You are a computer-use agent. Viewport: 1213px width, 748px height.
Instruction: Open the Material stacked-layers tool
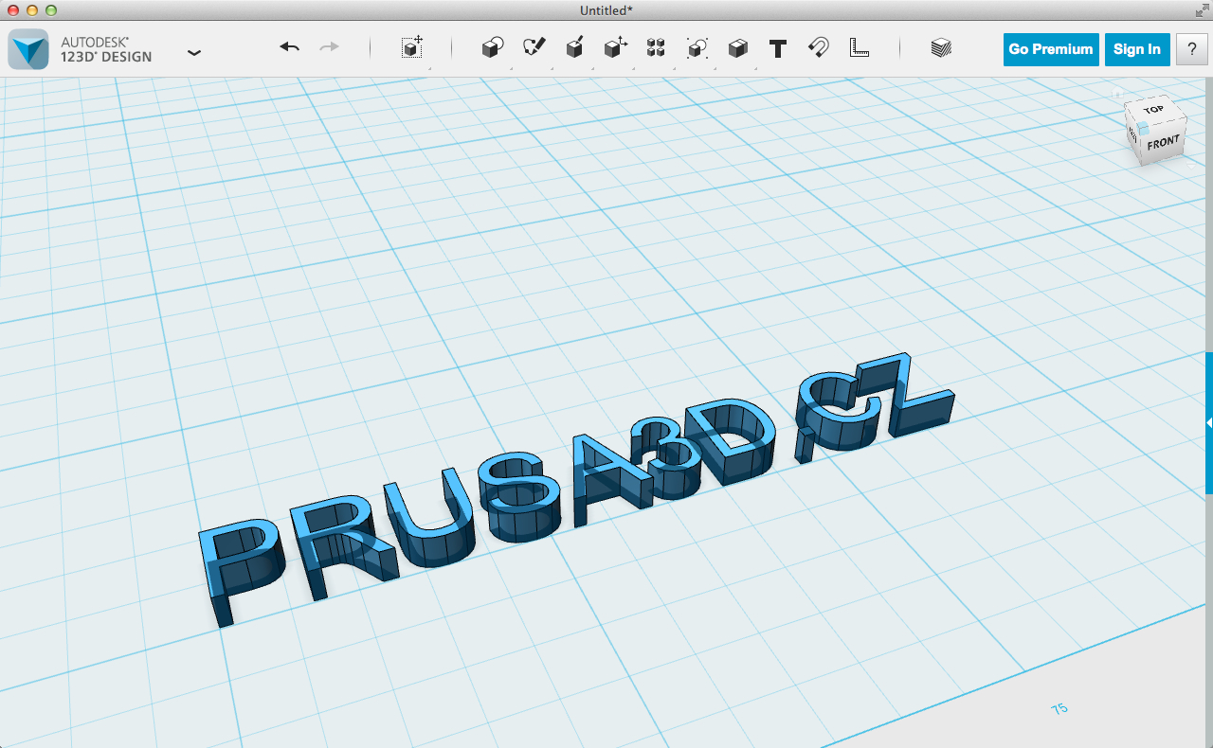[x=941, y=48]
